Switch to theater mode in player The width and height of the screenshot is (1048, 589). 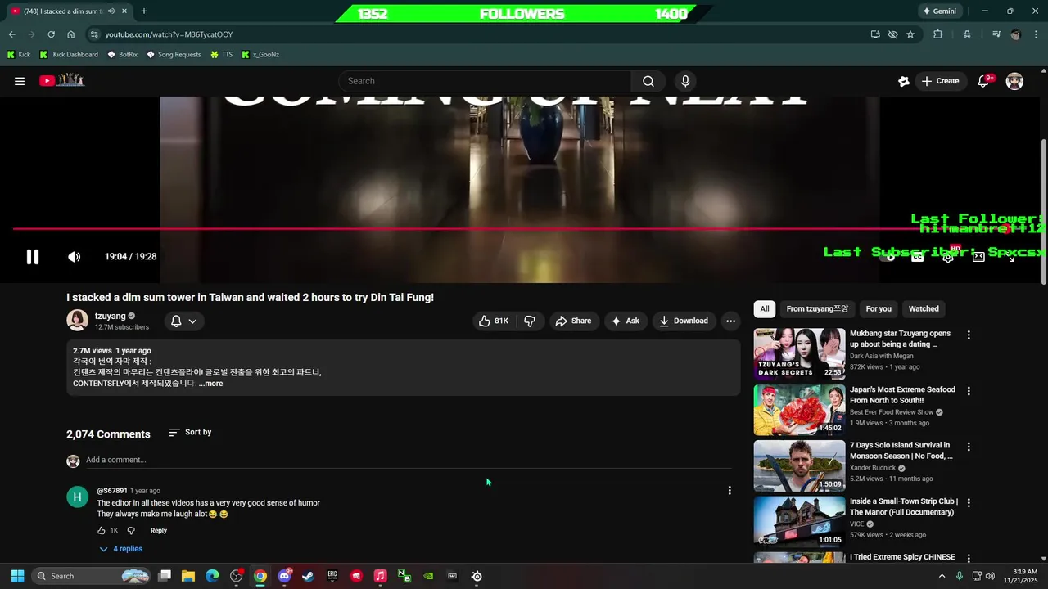tap(978, 257)
